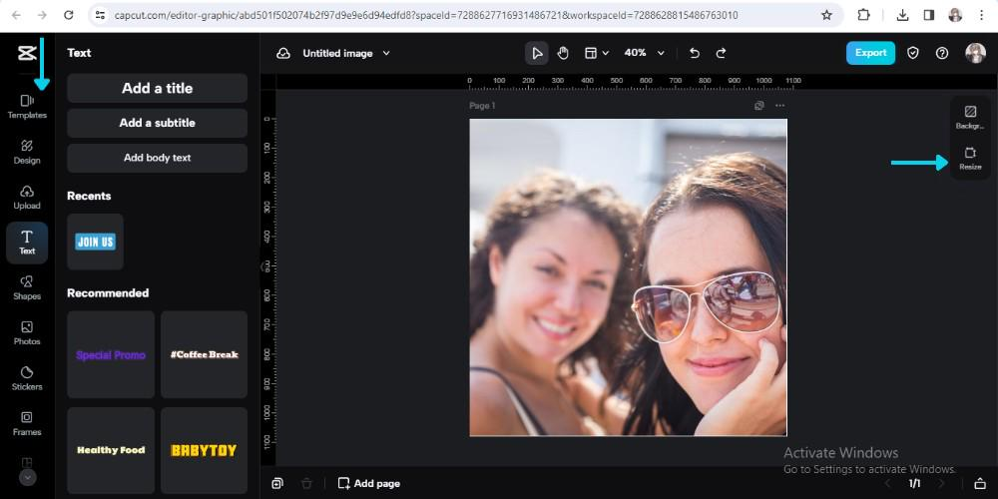The height and width of the screenshot is (499, 998).
Task: Select the hand pan tool
Action: click(x=563, y=54)
